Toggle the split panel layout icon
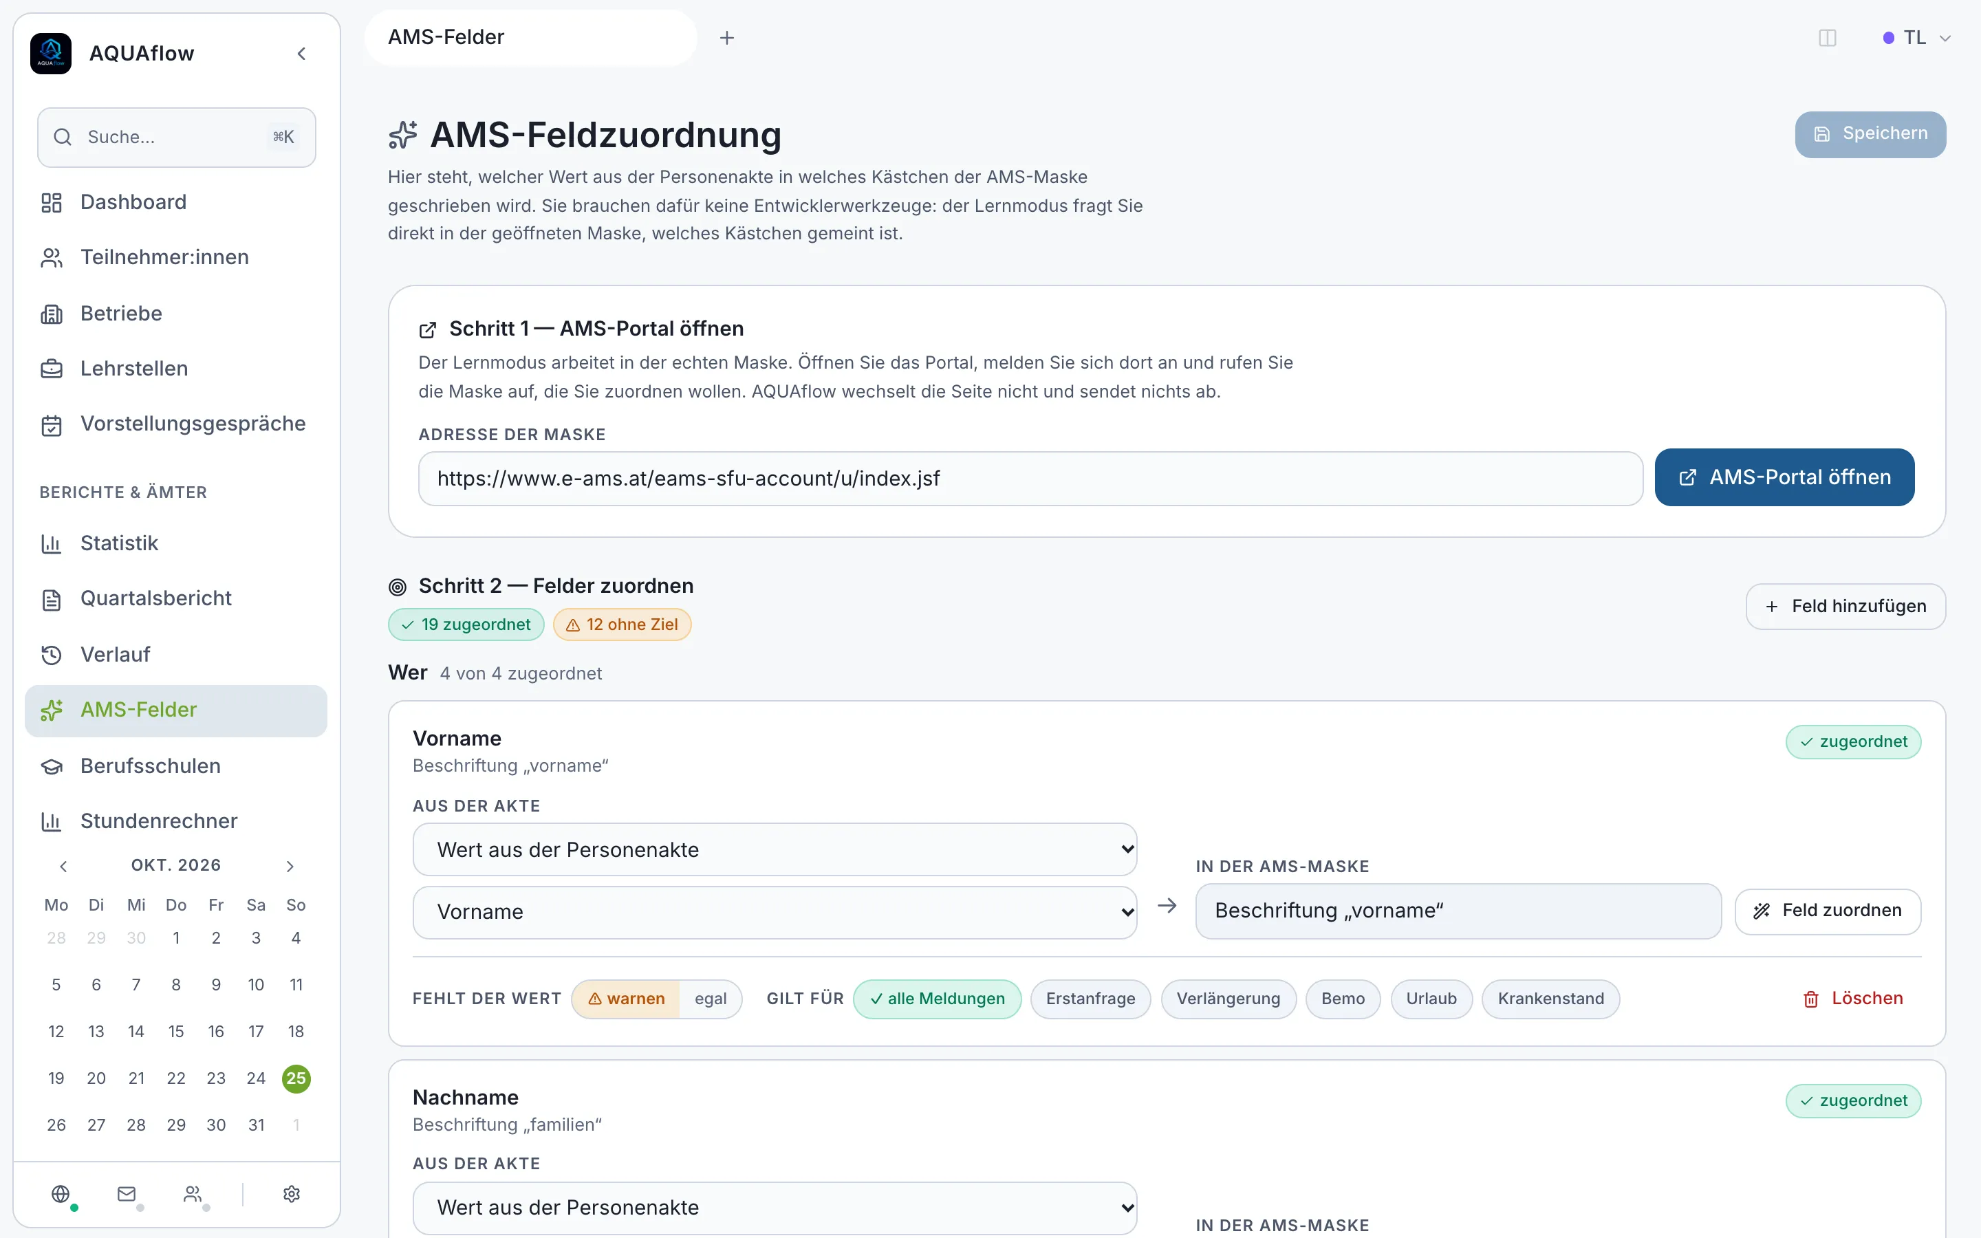This screenshot has width=1981, height=1238. pos(1827,38)
